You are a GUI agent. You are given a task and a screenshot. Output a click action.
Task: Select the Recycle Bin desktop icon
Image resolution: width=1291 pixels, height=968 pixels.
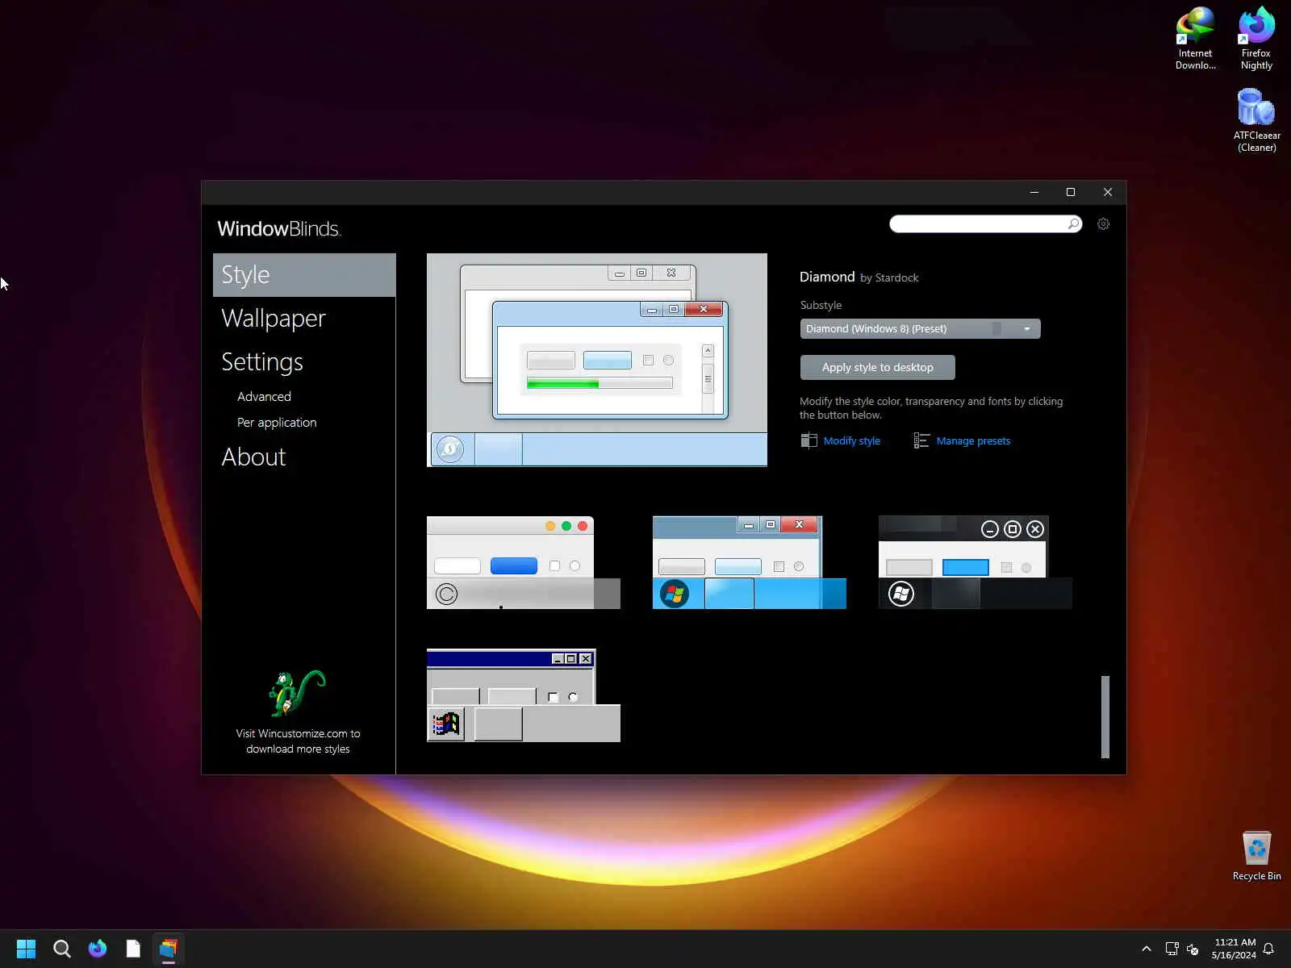tap(1256, 856)
